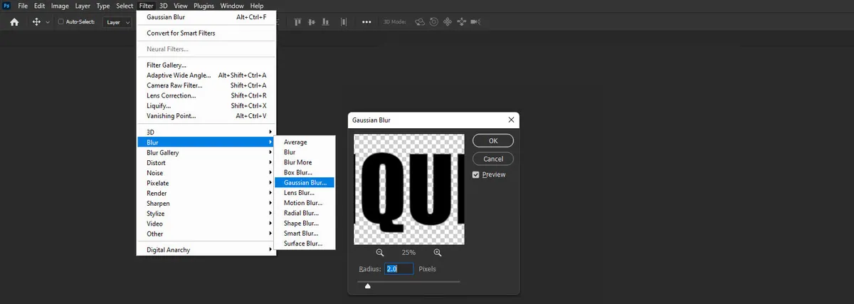Select Gaussian Blur in Blur submenu
Screen dimensions: 854x304
click(305, 182)
